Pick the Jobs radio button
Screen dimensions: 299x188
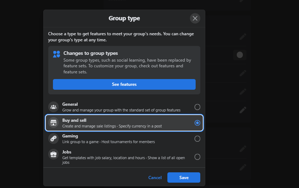click(197, 157)
